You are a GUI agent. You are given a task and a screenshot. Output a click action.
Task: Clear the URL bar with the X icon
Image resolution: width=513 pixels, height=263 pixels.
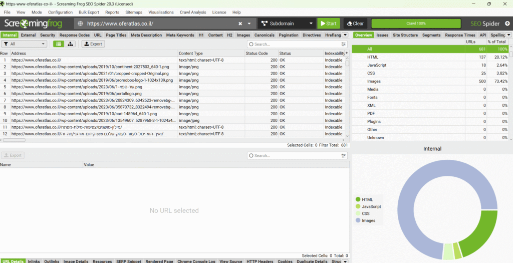click(x=240, y=24)
